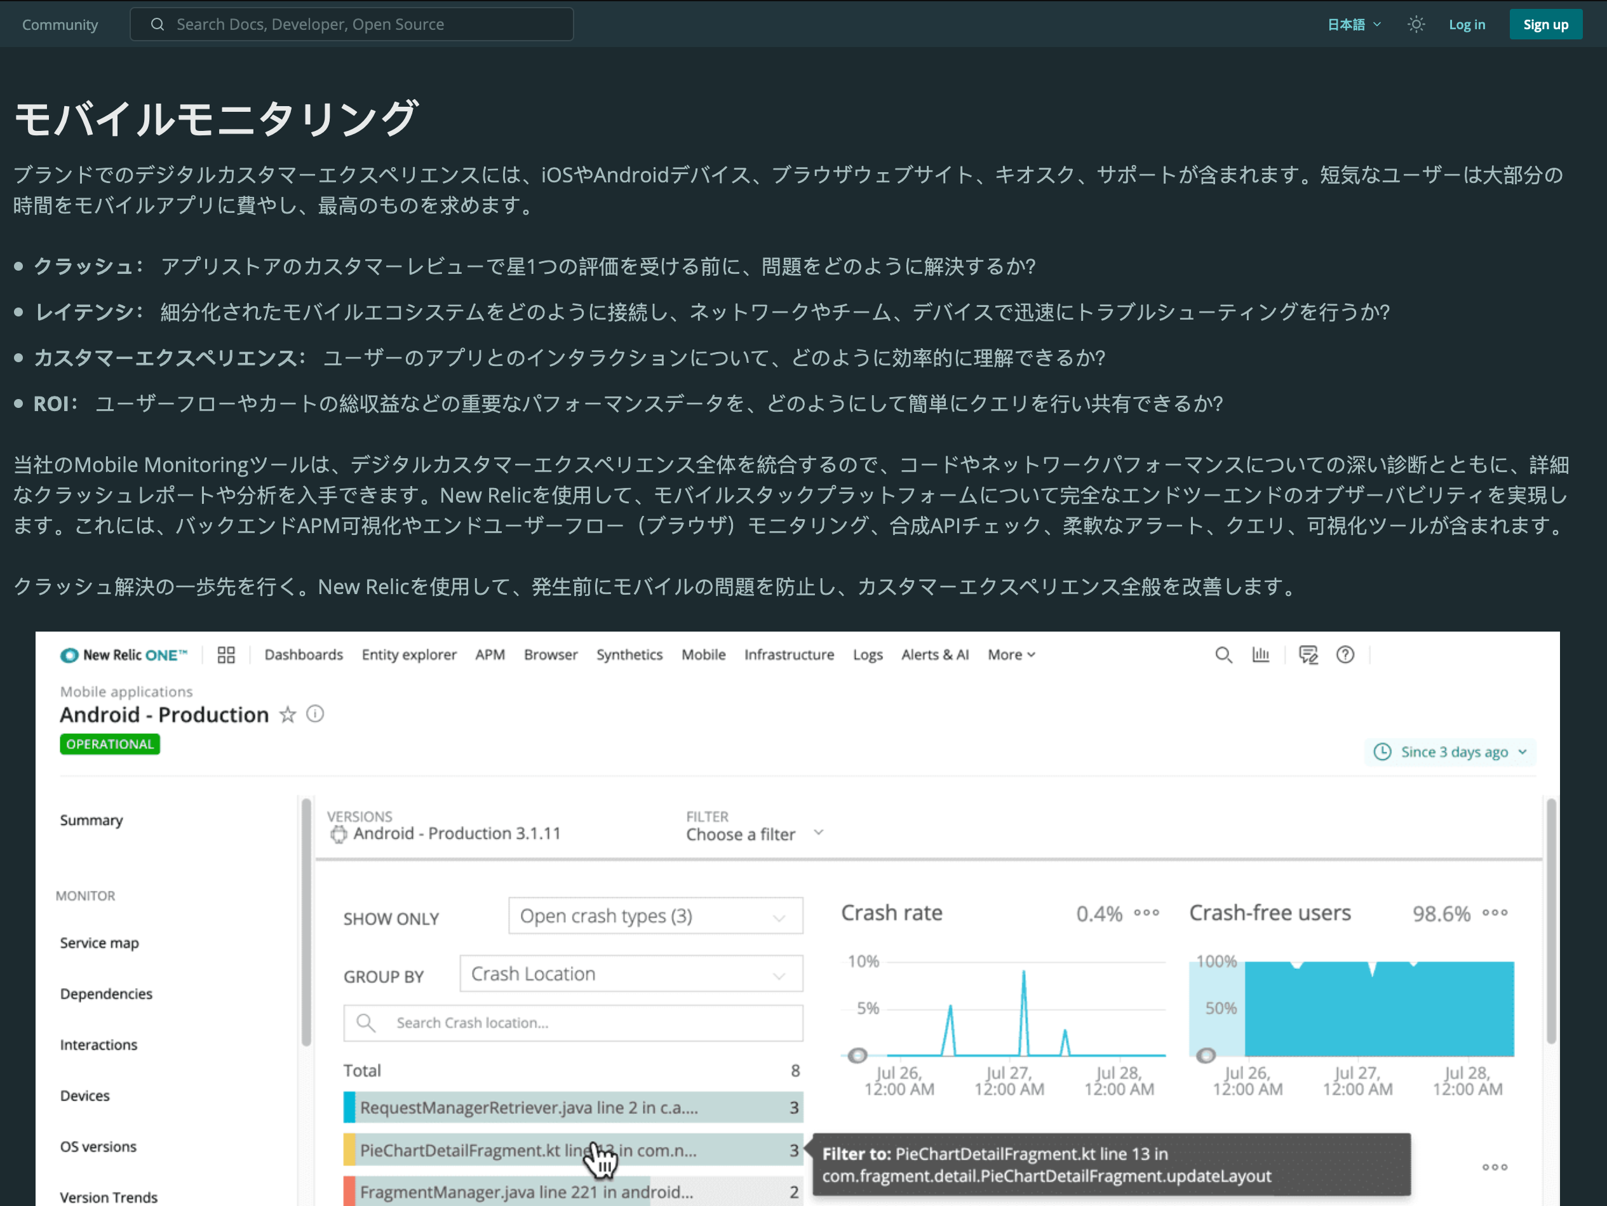Open the Crash rate chart options menu
This screenshot has width=1607, height=1206.
[x=1146, y=913]
